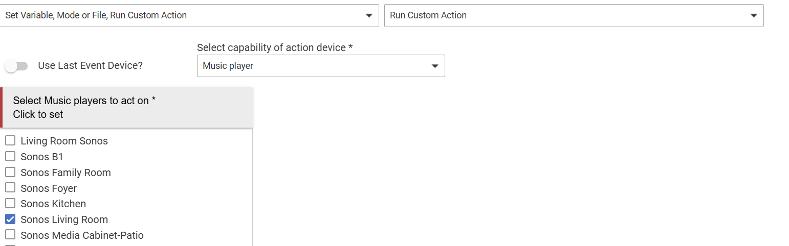Click the Use Last Event Device? label

pyautogui.click(x=90, y=66)
